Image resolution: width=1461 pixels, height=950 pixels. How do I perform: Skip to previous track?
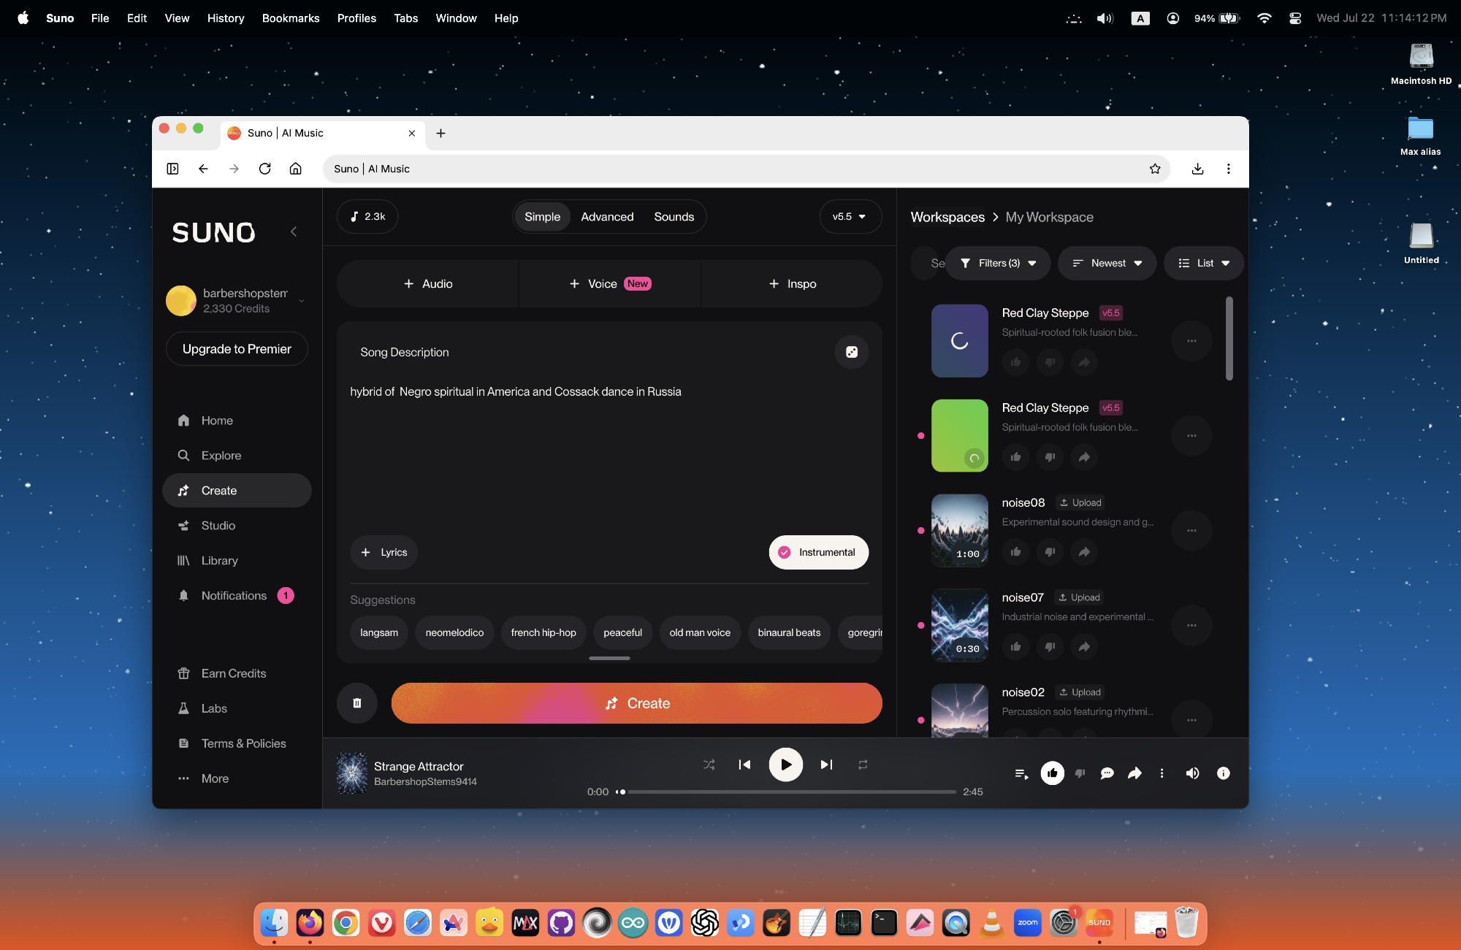point(744,765)
